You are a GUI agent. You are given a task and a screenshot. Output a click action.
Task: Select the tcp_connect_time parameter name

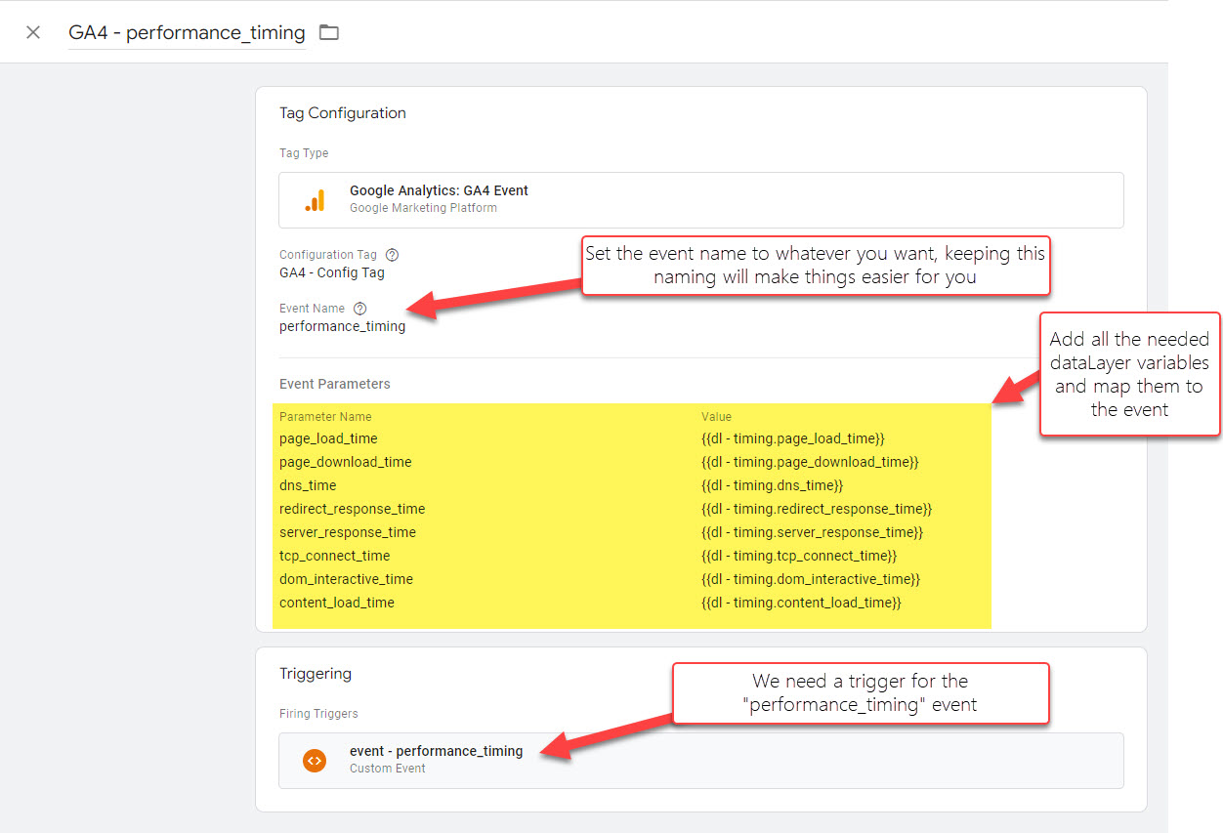click(x=334, y=556)
